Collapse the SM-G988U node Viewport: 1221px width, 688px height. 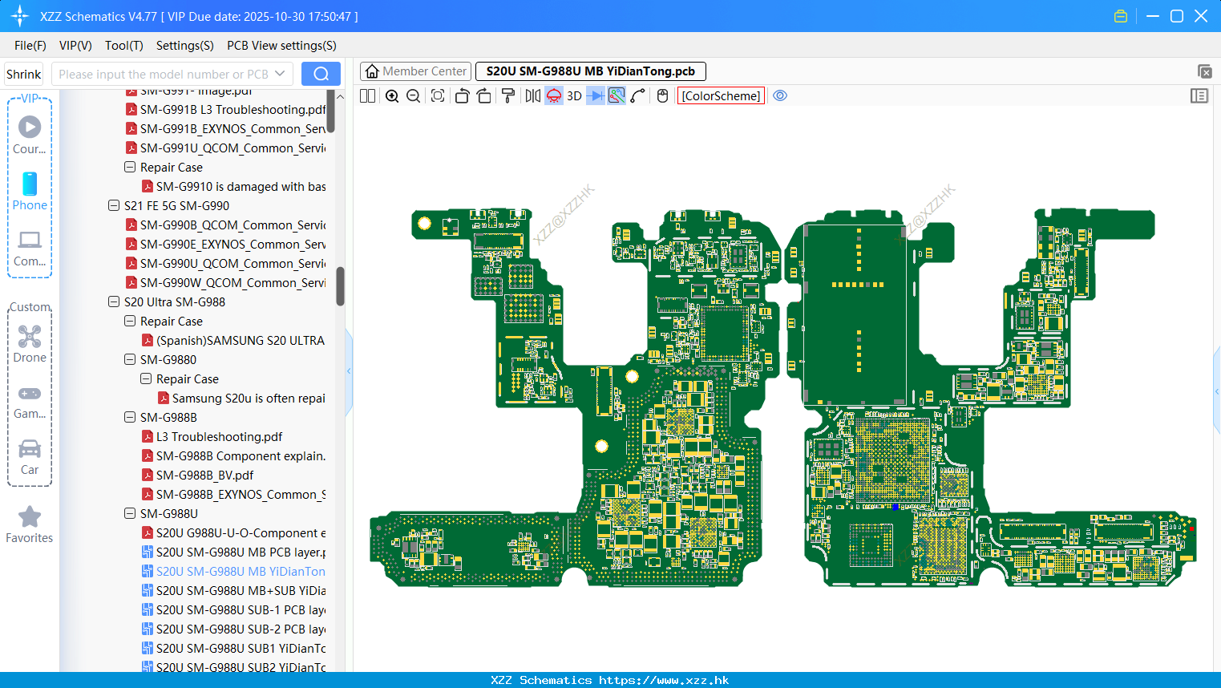(130, 513)
